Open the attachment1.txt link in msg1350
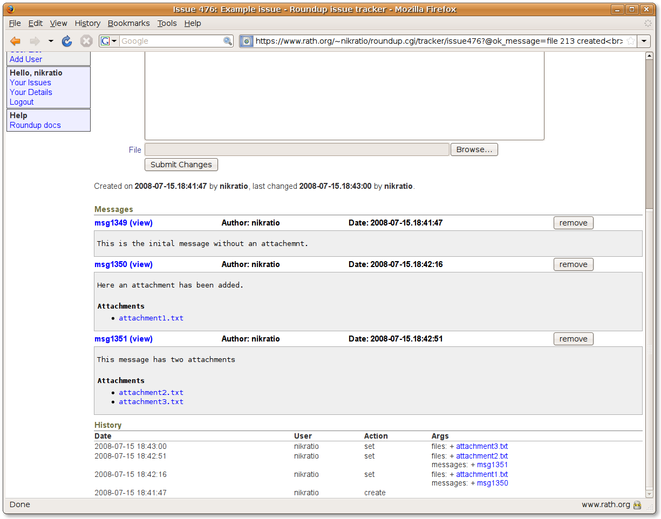The image size is (661, 519). [151, 318]
